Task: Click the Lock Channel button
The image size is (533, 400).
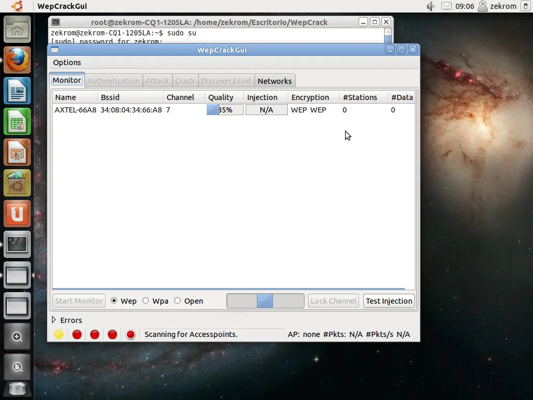Action: (334, 301)
